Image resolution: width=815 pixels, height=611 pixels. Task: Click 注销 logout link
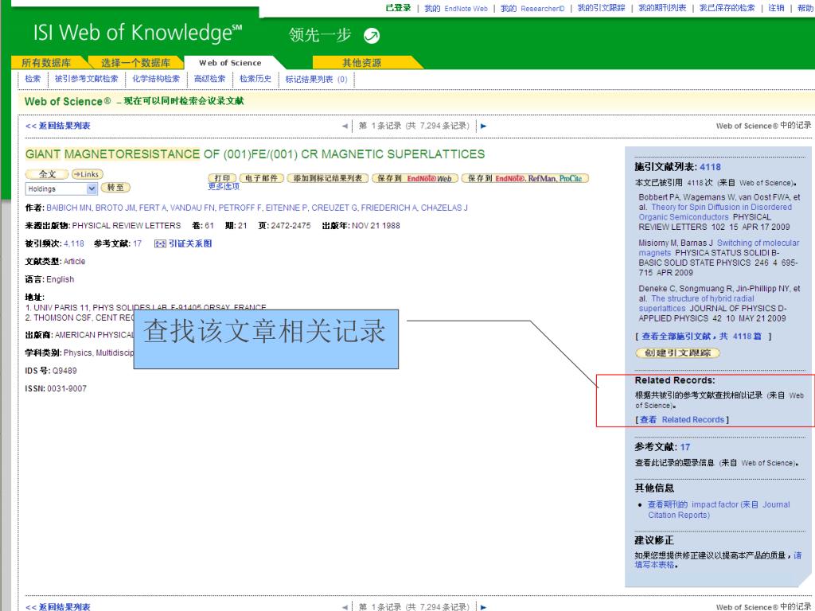[x=776, y=8]
